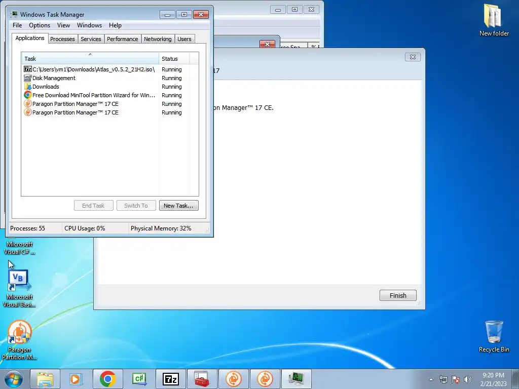Open the Help menu in Task Manager
This screenshot has height=389, width=519.
115,25
